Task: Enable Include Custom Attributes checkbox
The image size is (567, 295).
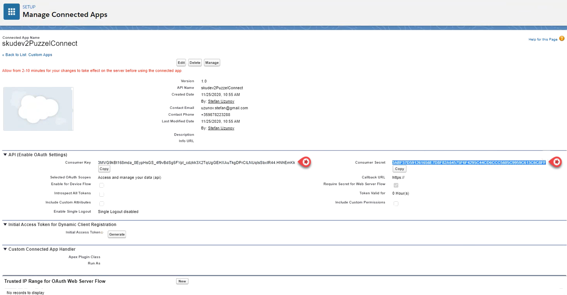Action: coord(102,204)
